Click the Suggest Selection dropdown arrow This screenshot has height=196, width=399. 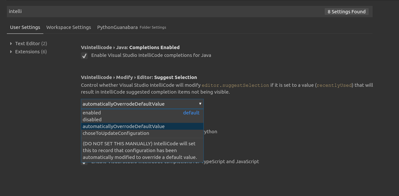pyautogui.click(x=200, y=104)
